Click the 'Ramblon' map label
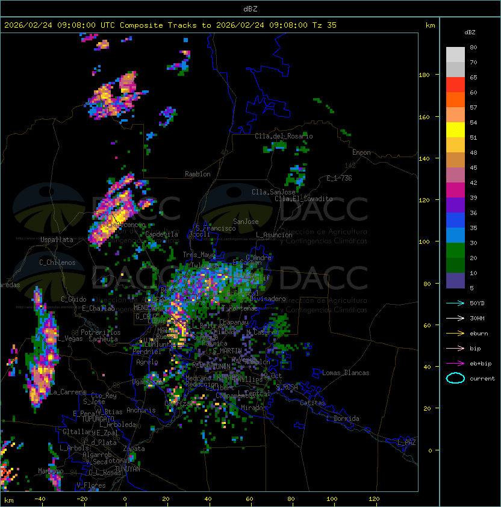The image size is (501, 507). click(198, 174)
